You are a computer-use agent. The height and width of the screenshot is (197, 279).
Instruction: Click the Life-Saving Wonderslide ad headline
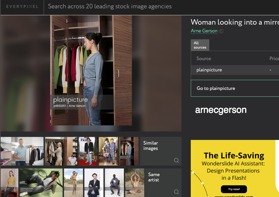point(234,156)
